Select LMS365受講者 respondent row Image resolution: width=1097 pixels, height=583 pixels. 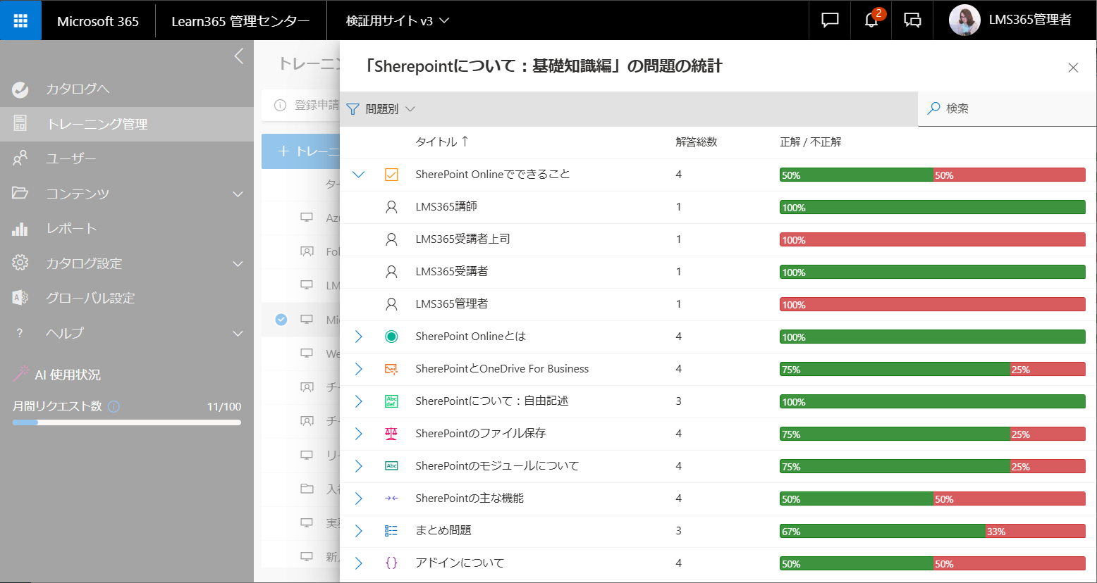coord(718,272)
